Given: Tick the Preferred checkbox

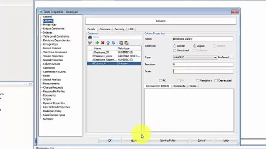Looking at the screenshot, I should pyautogui.click(x=232, y=58).
